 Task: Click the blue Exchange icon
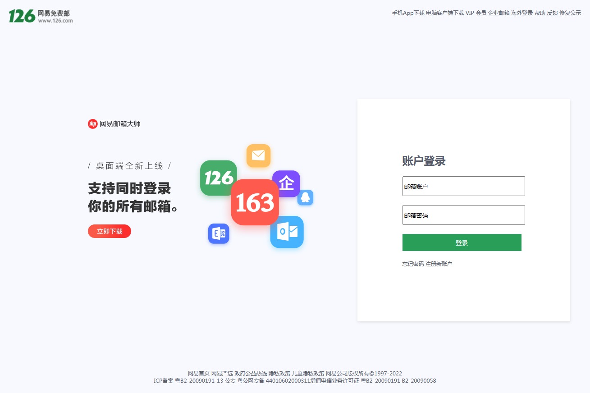point(219,233)
